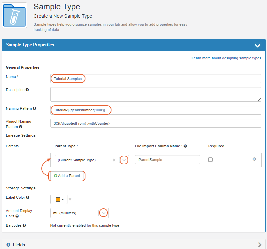Open Learn more about designing sample types
This screenshot has width=267, height=249.
[226, 58]
